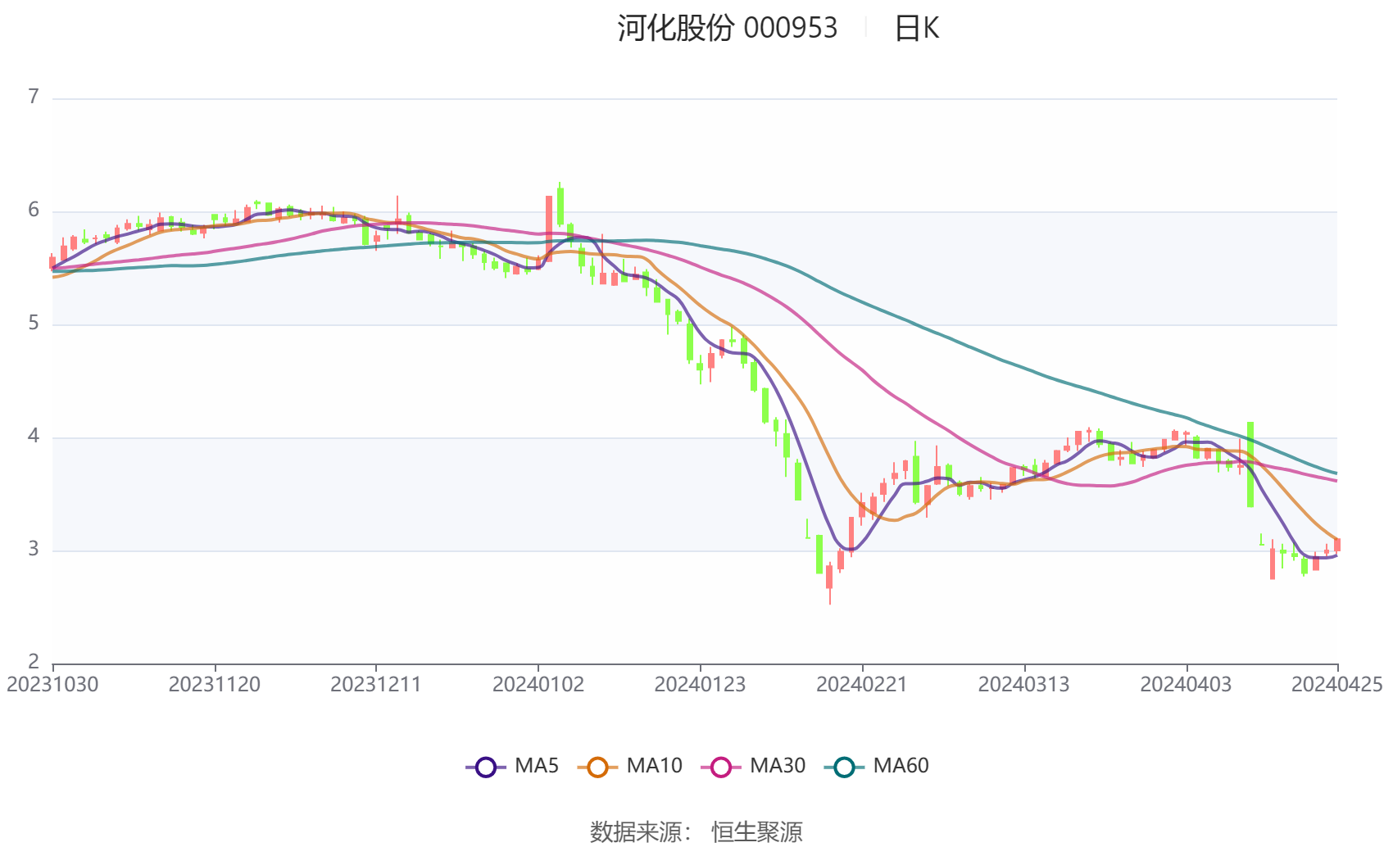Toggle the MA60 legend series
The height and width of the screenshot is (847, 1393).
click(x=876, y=766)
